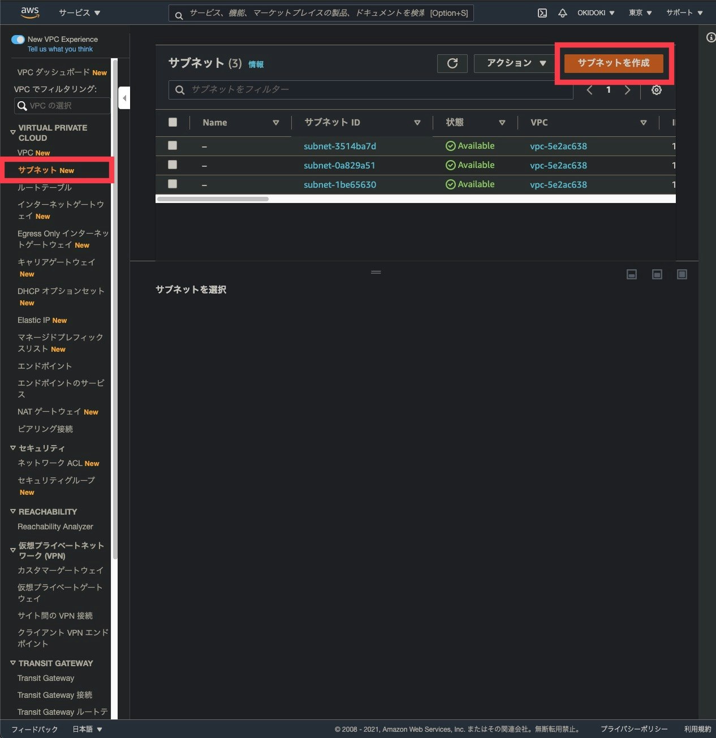Image resolution: width=716 pixels, height=738 pixels.
Task: Select checkbox for subnet-3514ba7d
Action: (x=172, y=145)
